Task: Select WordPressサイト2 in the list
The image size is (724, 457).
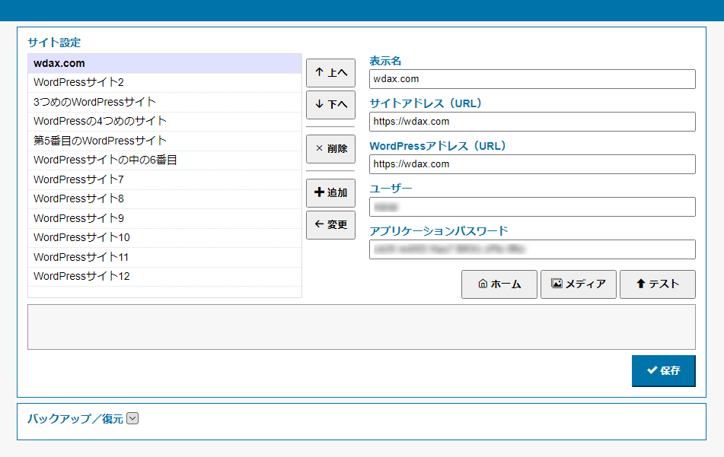Action: click(164, 82)
